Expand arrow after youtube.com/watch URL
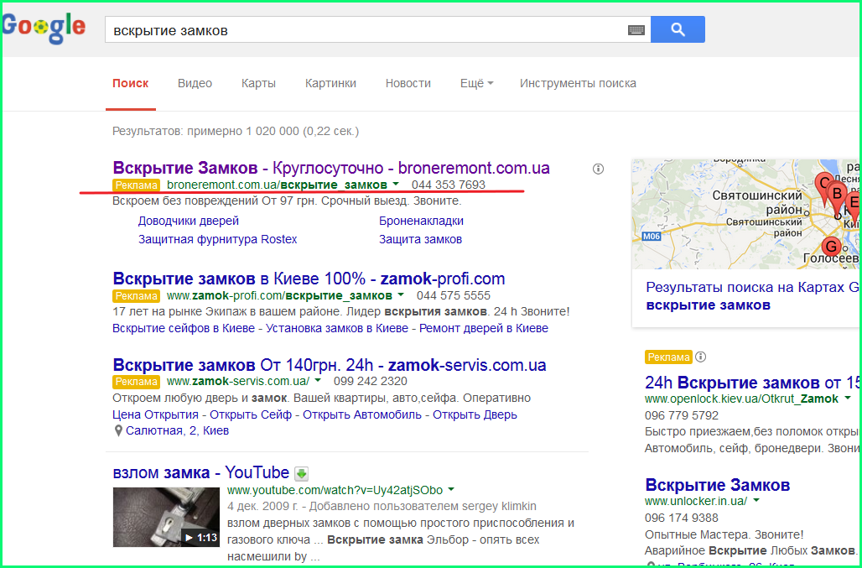 coord(451,489)
